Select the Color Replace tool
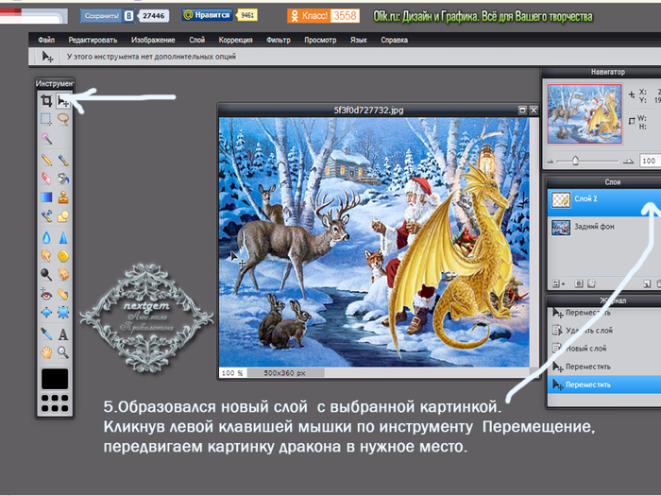 point(46,216)
